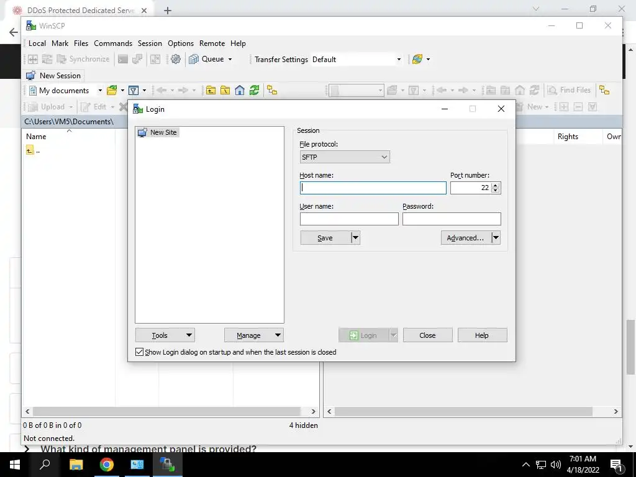Image resolution: width=636 pixels, height=477 pixels.
Task: Open the Manage dropdown button
Action: 254,335
